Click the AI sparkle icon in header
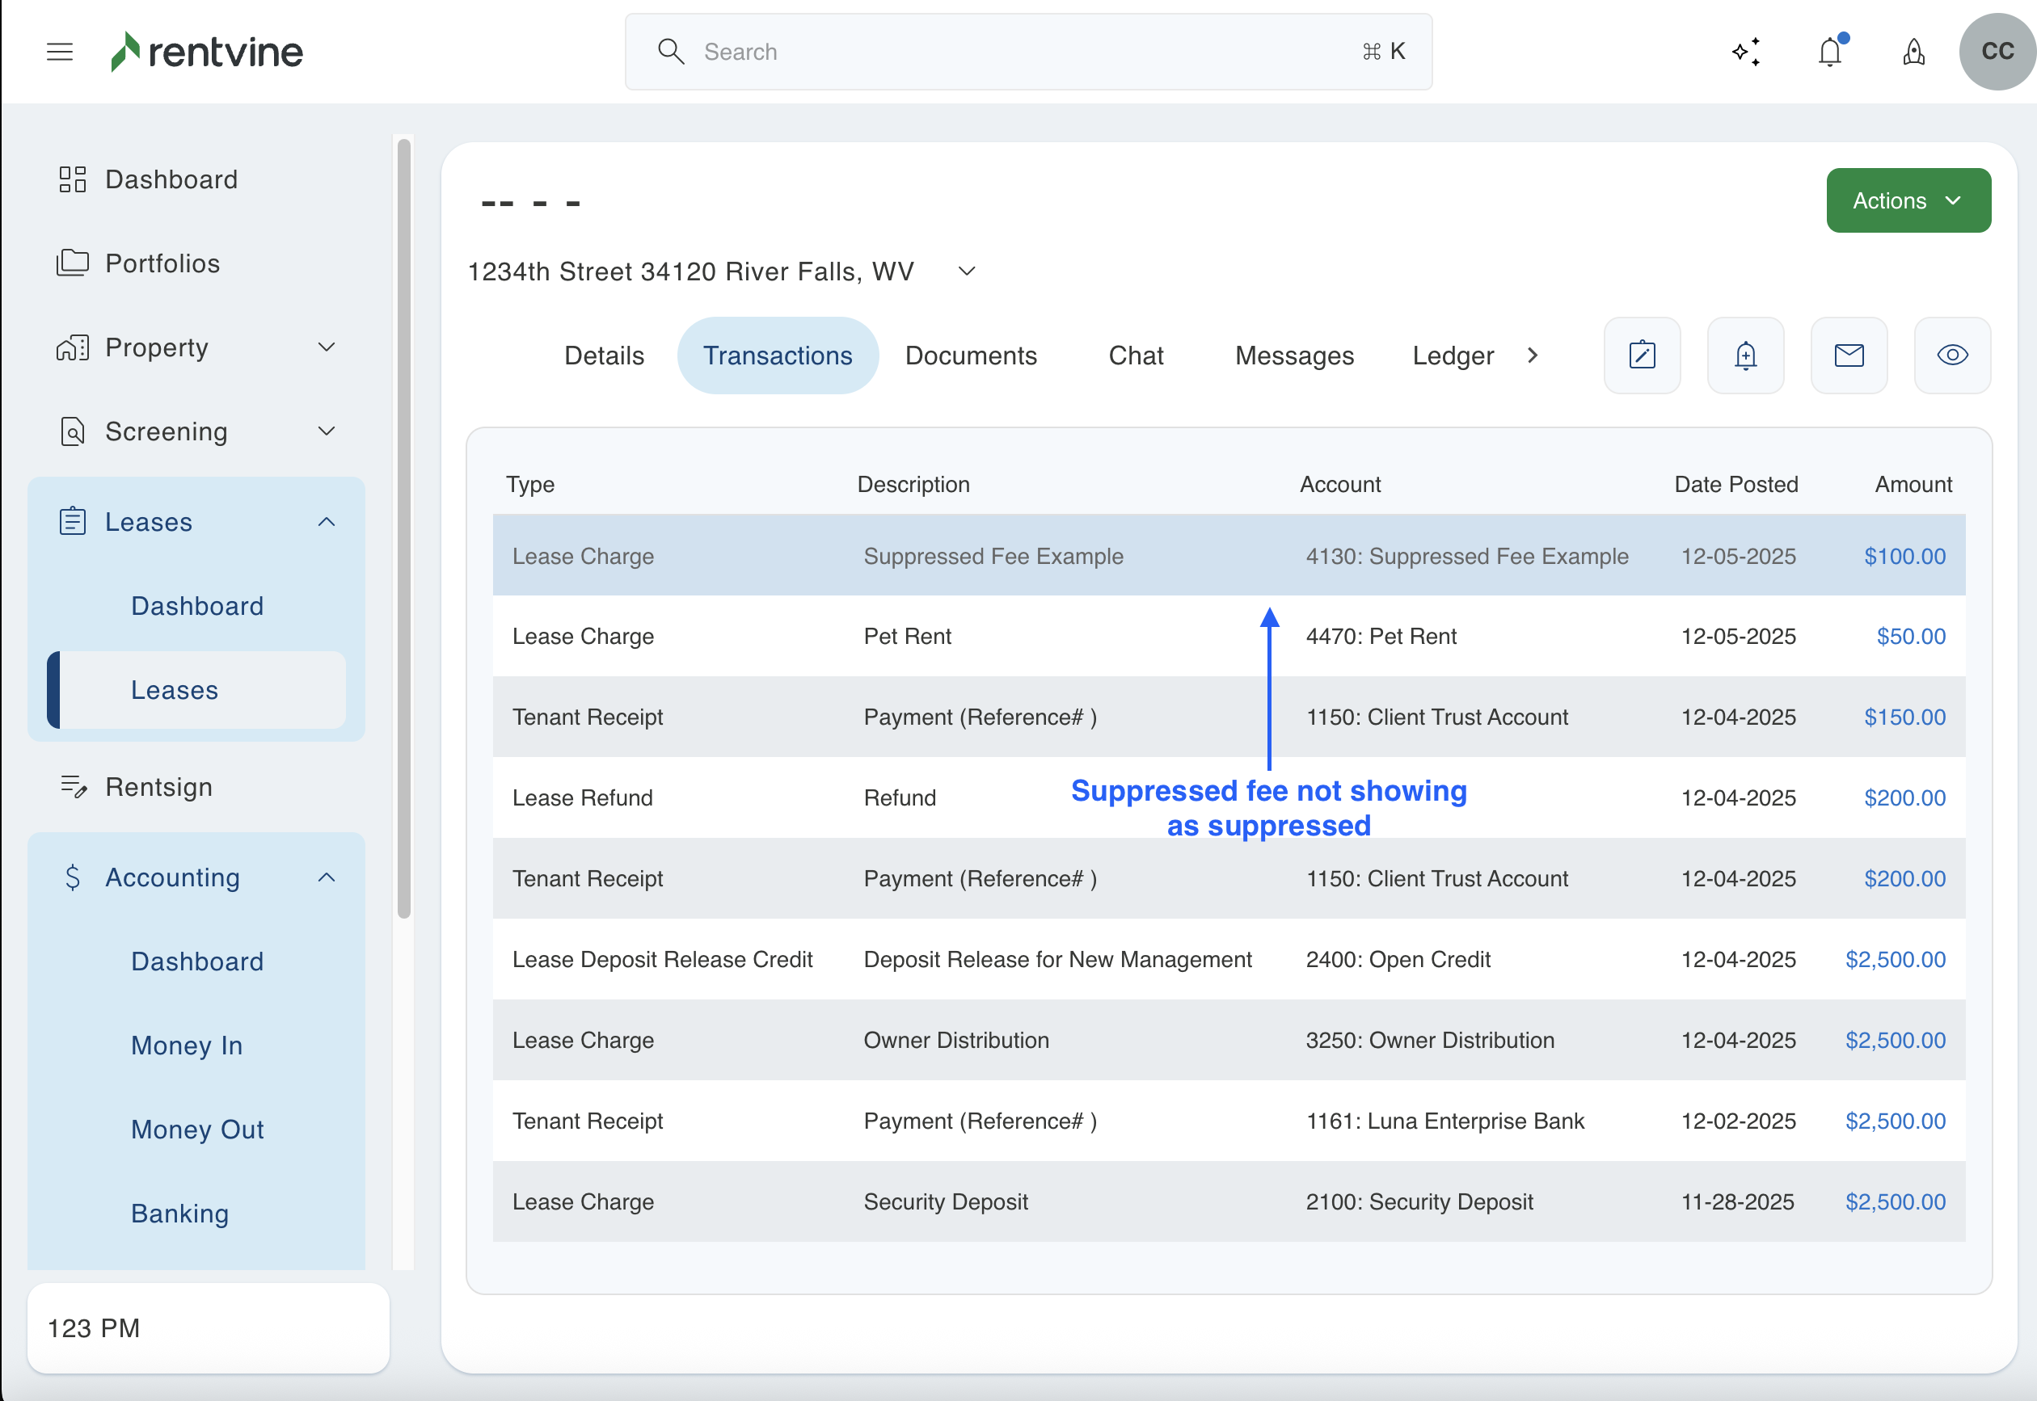Viewport: 2037px width, 1401px height. [x=1746, y=52]
